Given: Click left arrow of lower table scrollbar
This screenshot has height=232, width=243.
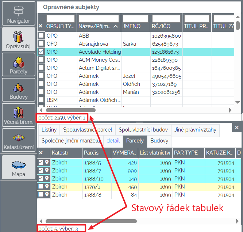Looking at the screenshot, I should (40, 221).
